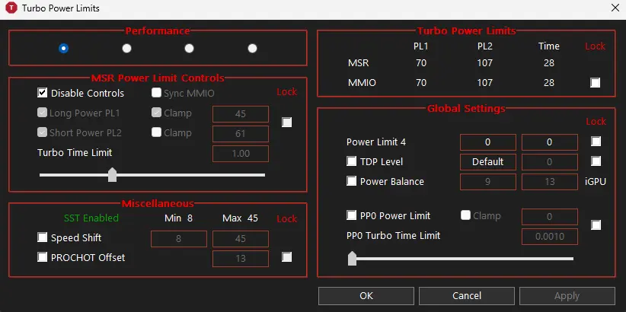
Task: Enable the Speed Shift checkbox
Action: 43,237
